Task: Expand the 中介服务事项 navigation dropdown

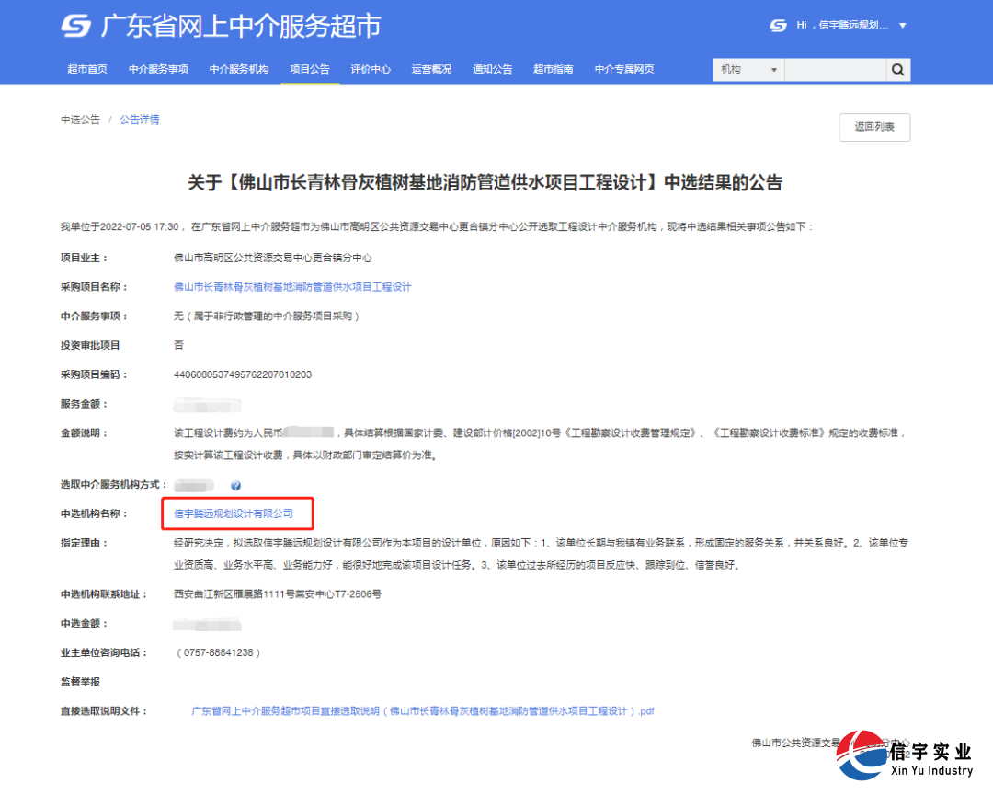Action: pyautogui.click(x=158, y=68)
